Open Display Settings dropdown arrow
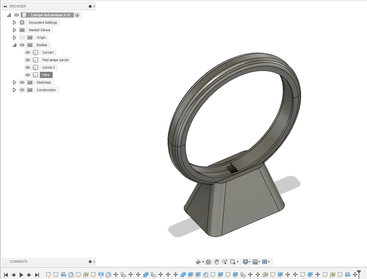The width and height of the screenshot is (367, 279). pyautogui.click(x=250, y=262)
